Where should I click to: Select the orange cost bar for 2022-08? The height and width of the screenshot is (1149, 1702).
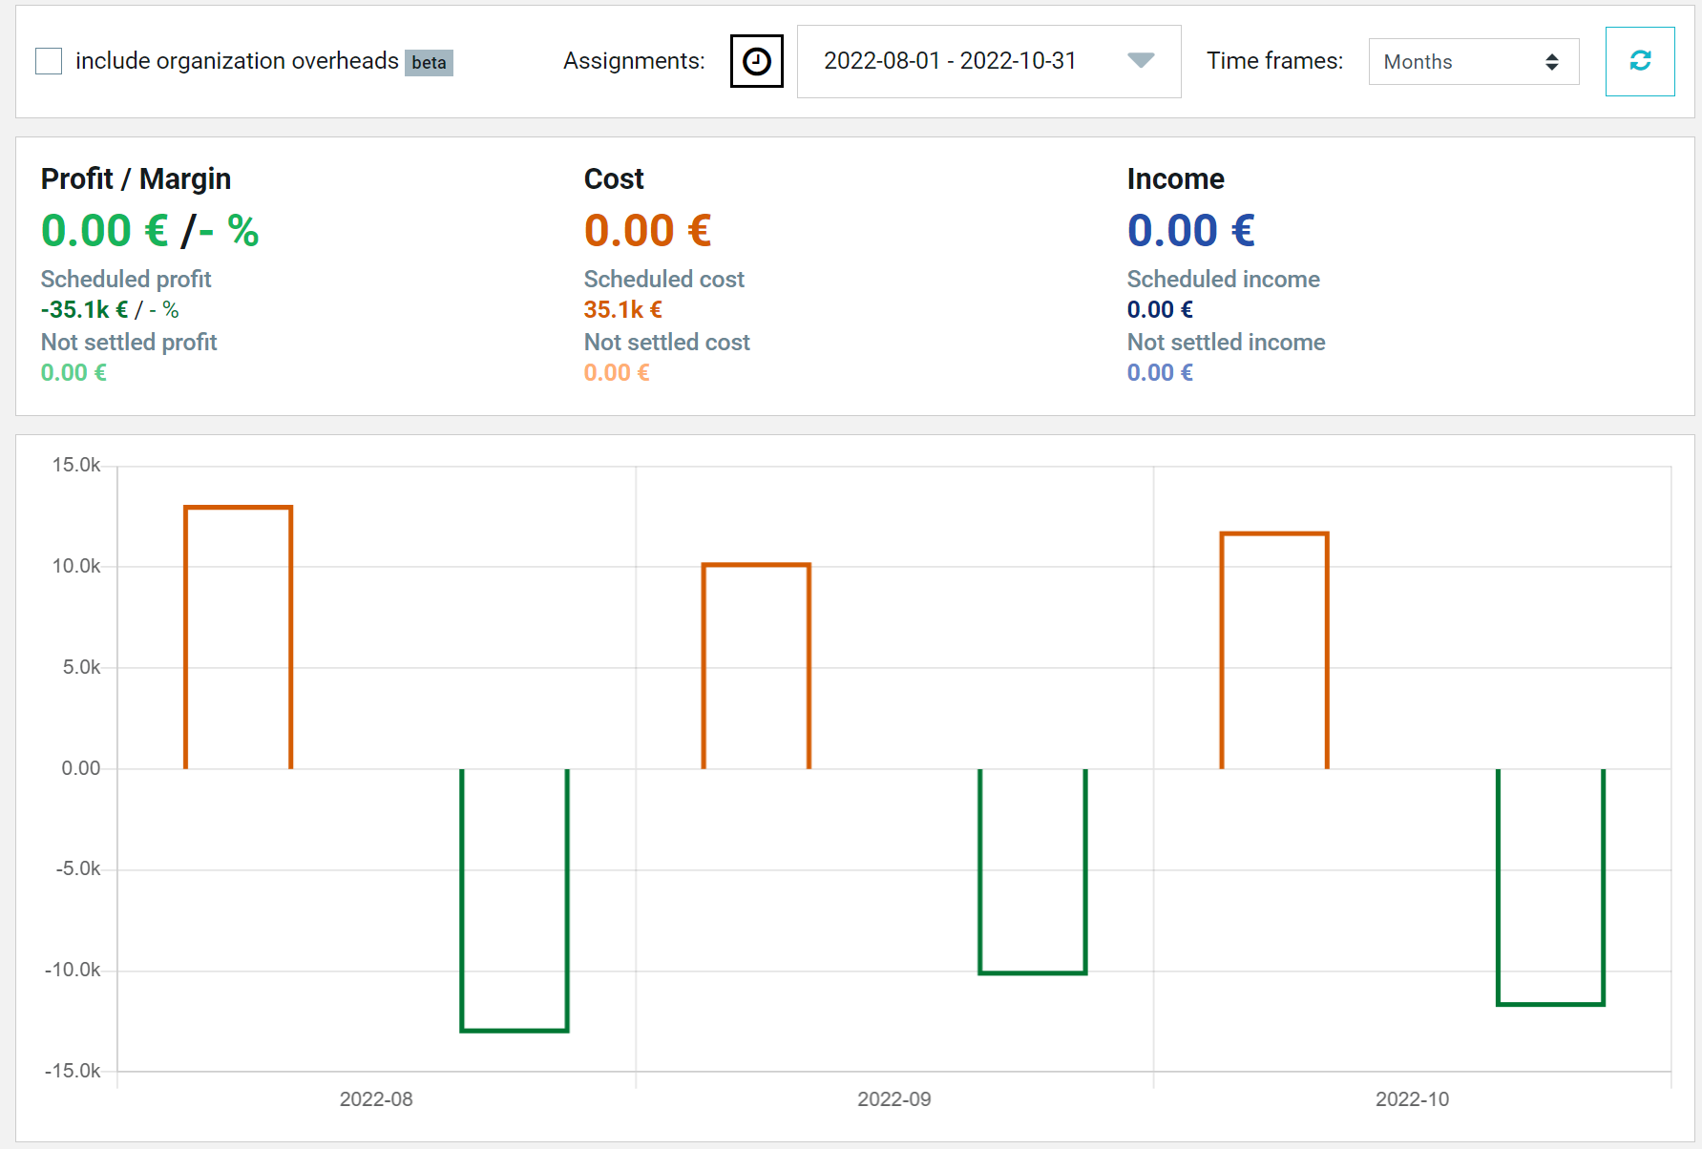pyautogui.click(x=238, y=637)
